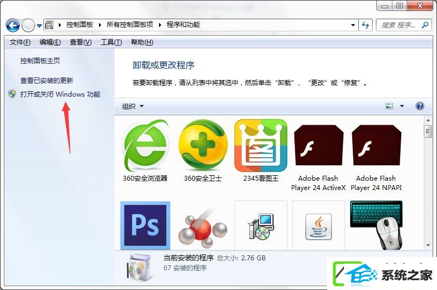The image size is (437, 290).
Task: Click the blue Back arrow button
Action: (x=13, y=26)
